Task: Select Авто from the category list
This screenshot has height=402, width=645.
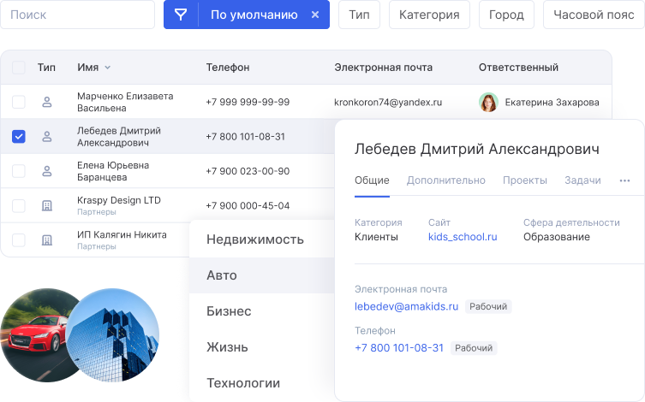Action: click(222, 275)
